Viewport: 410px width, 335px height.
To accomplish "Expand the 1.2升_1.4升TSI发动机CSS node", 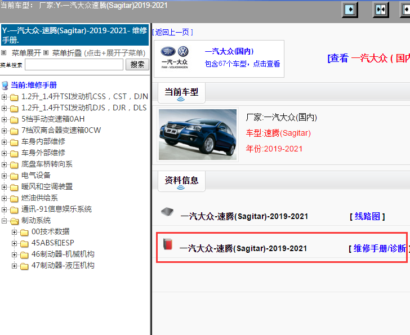I will [4, 97].
